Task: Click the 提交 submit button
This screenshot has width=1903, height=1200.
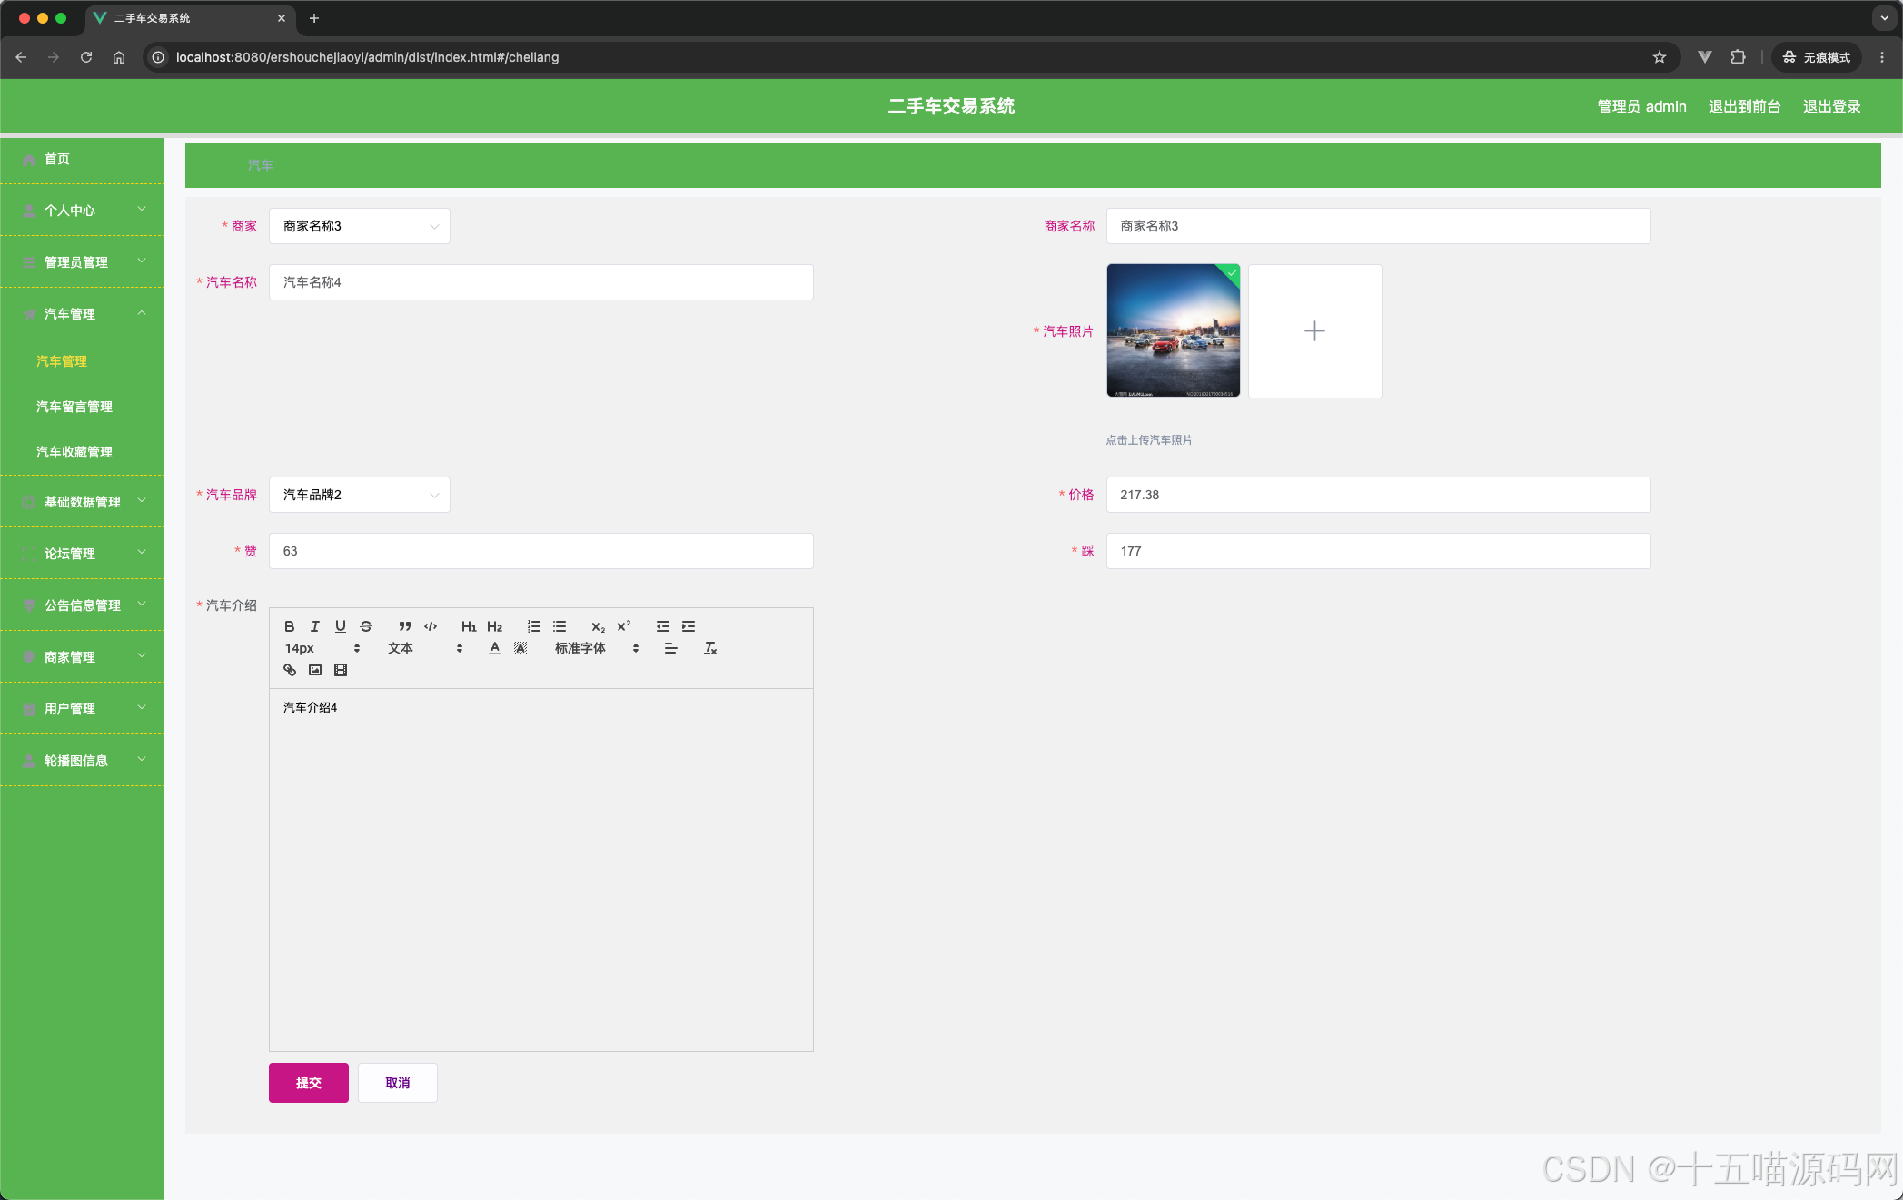Action: coord(309,1083)
